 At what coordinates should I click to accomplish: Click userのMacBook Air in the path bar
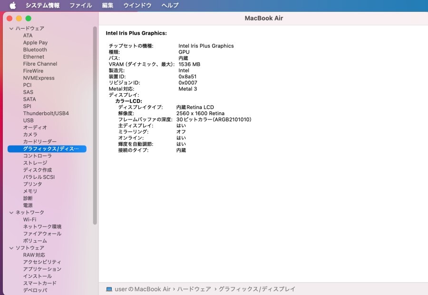143,289
